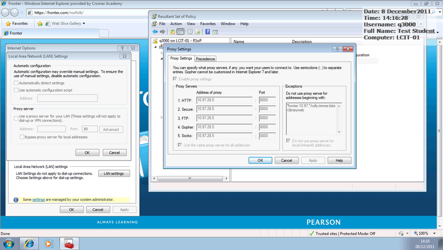Open privacy icon dropdown arrow in status bar
Screen dimensions: 443x250
click(408, 233)
